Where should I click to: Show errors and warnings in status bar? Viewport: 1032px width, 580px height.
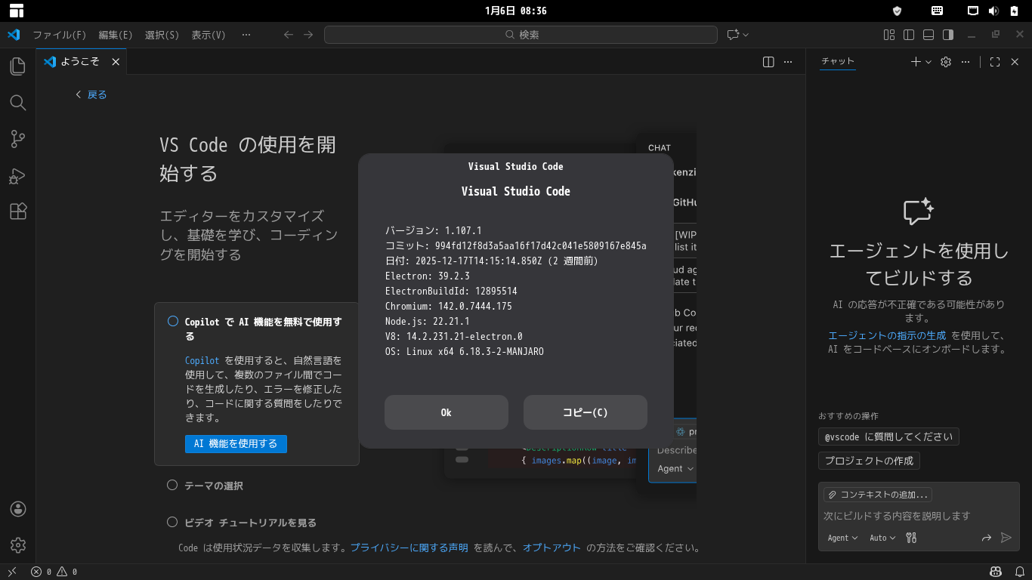(54, 572)
